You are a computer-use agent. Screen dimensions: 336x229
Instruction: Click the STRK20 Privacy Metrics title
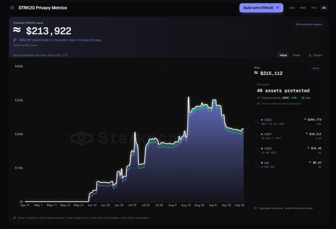[x=42, y=8]
